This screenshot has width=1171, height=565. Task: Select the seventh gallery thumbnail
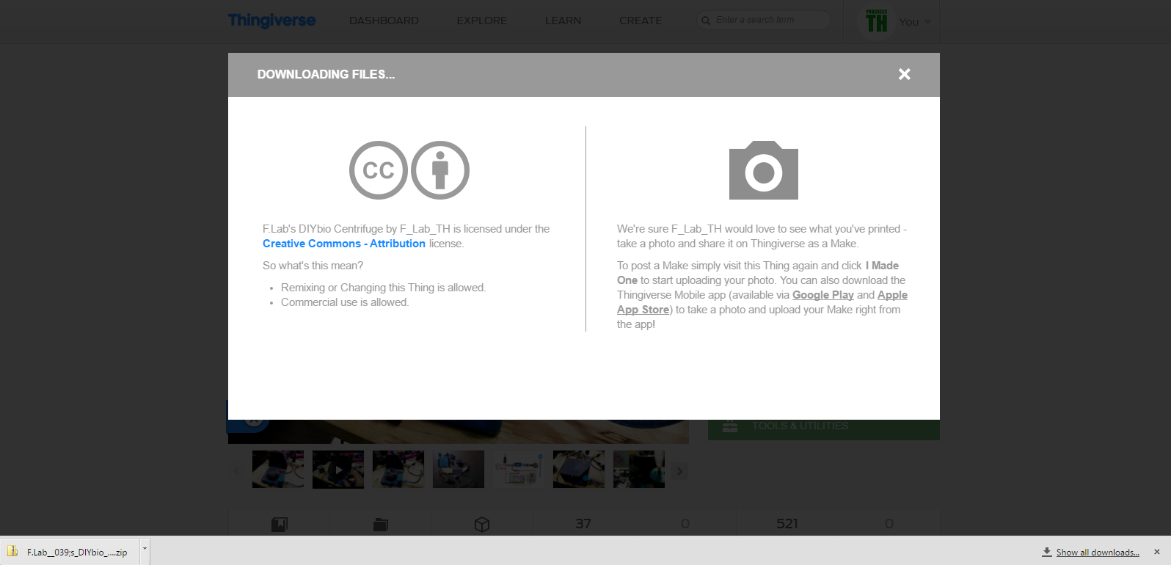click(x=639, y=470)
